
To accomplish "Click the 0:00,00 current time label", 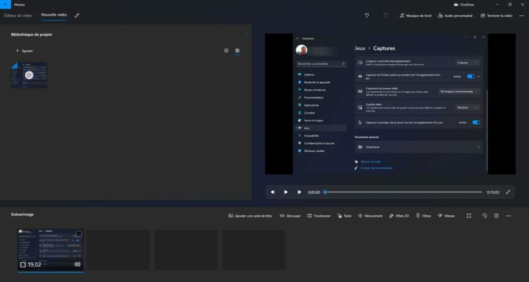I will tap(313, 192).
